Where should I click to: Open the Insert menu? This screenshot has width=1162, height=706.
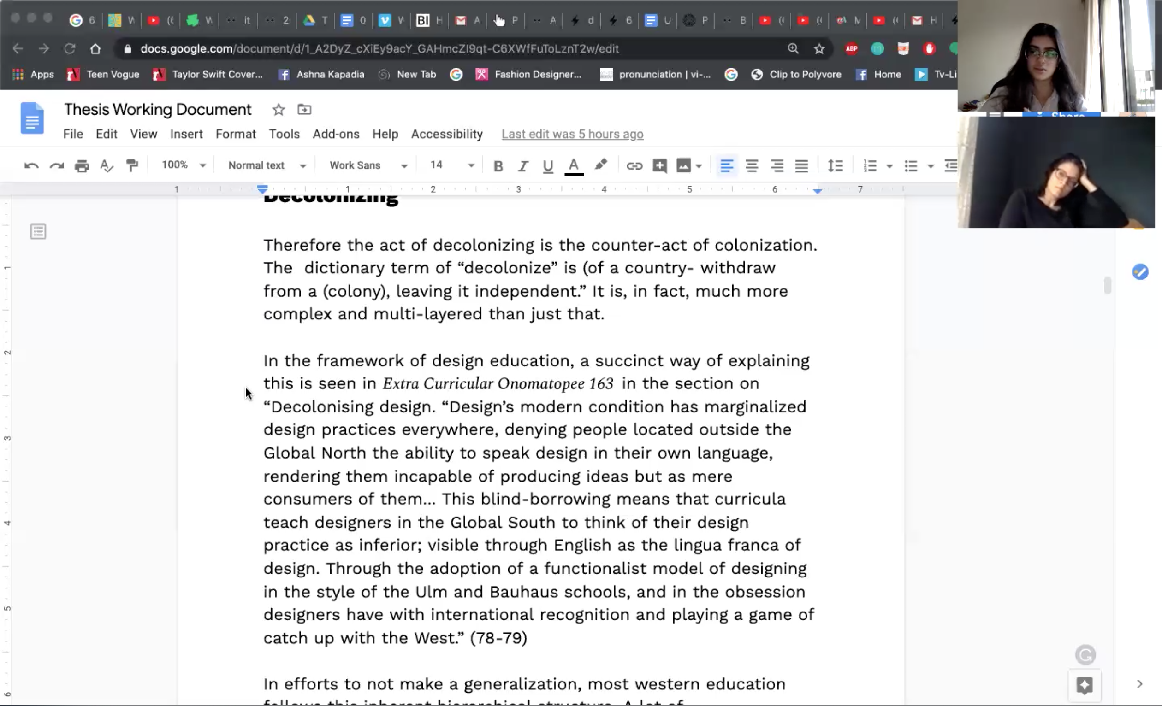pos(186,134)
